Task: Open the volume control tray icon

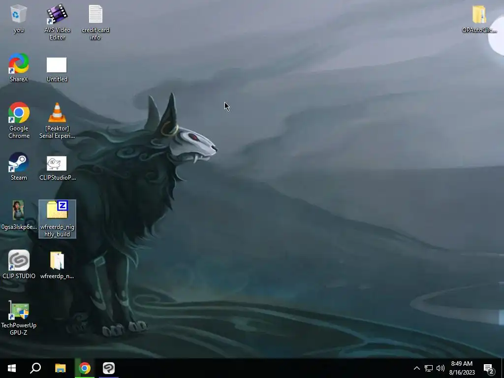Action: pos(441,368)
